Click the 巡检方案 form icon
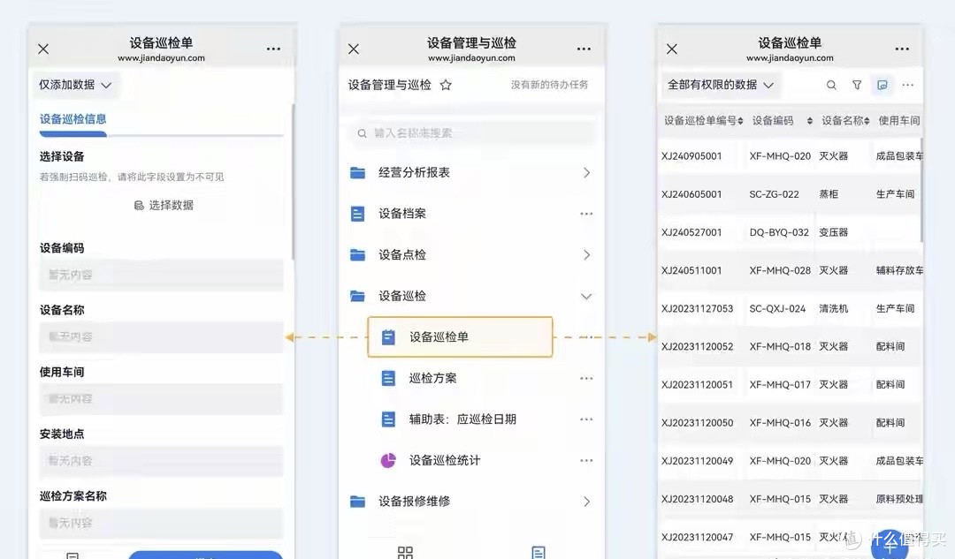The width and height of the screenshot is (955, 559). (x=388, y=378)
